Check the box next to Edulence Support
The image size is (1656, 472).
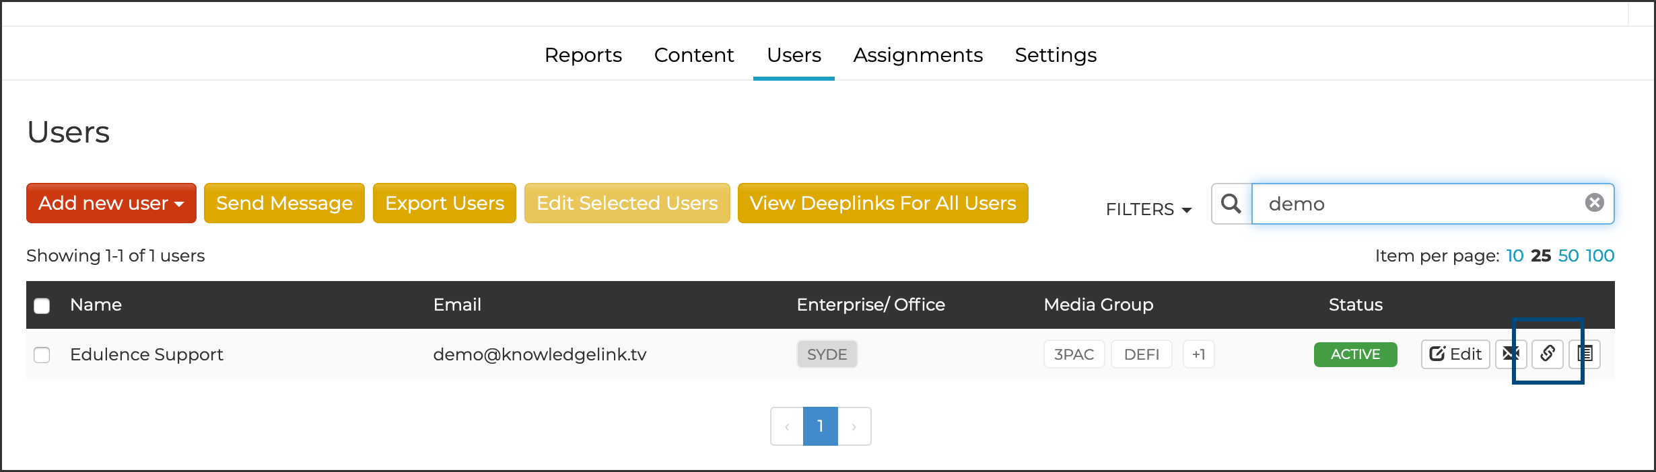(x=42, y=354)
